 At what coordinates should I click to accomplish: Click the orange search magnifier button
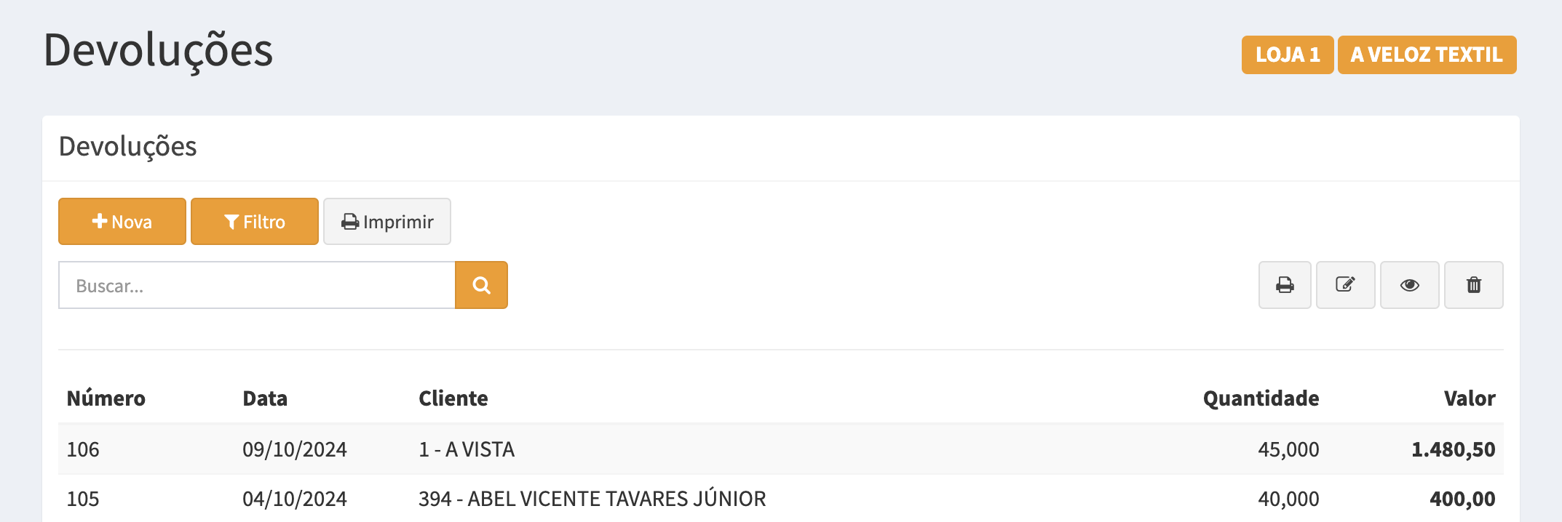pyautogui.click(x=481, y=285)
